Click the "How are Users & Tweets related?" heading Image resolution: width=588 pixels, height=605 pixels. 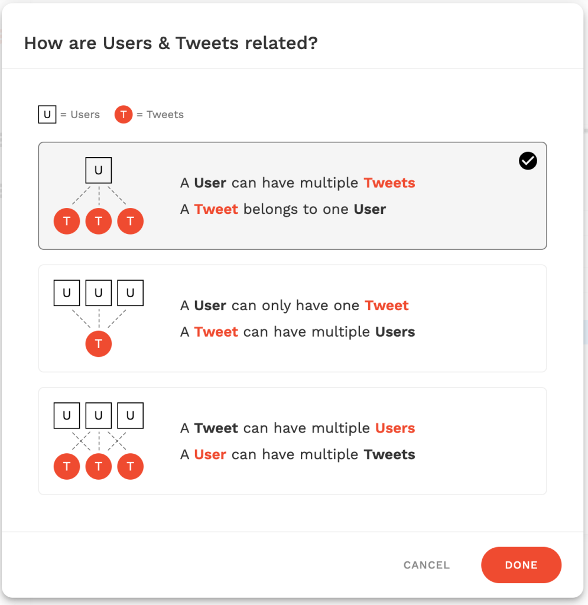point(171,43)
